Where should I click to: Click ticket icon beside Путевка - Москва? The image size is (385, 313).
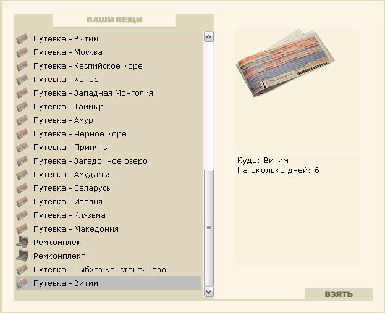click(x=22, y=52)
